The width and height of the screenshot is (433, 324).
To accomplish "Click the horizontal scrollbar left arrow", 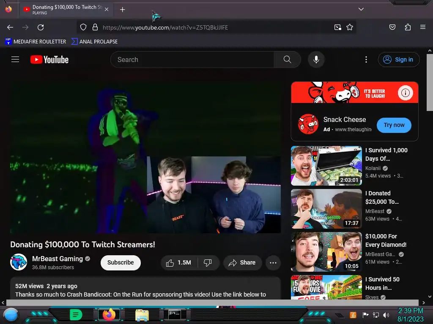I will click(x=3, y=302).
